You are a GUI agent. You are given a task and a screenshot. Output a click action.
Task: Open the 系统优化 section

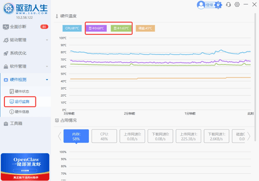25,53
